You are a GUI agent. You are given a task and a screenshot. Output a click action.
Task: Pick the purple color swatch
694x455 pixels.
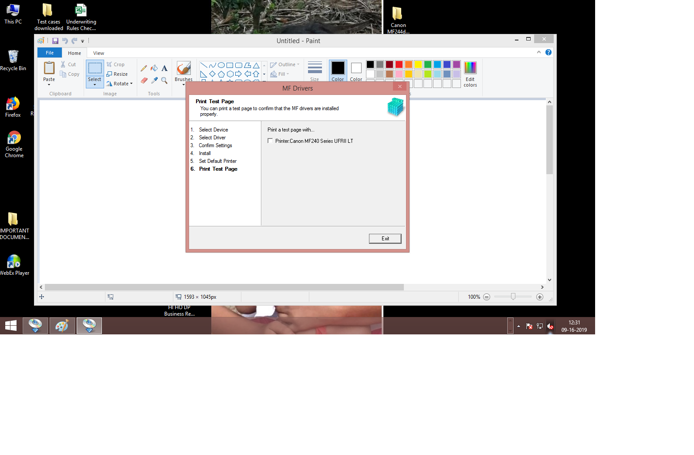457,64
